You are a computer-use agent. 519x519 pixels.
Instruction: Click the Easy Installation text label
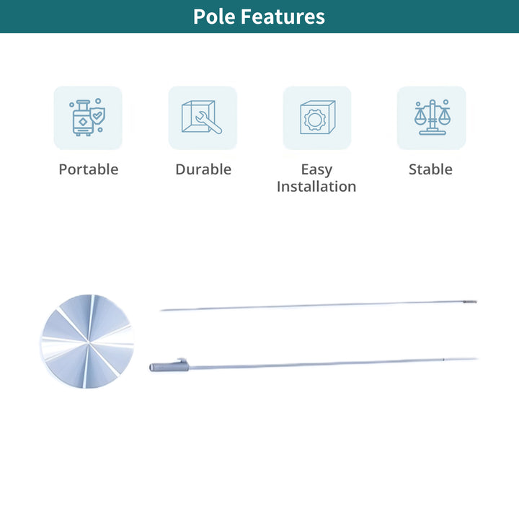[x=316, y=178]
